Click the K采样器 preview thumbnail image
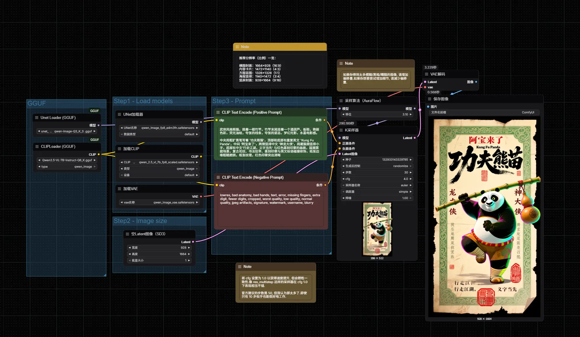The height and width of the screenshot is (337, 580). [x=377, y=229]
